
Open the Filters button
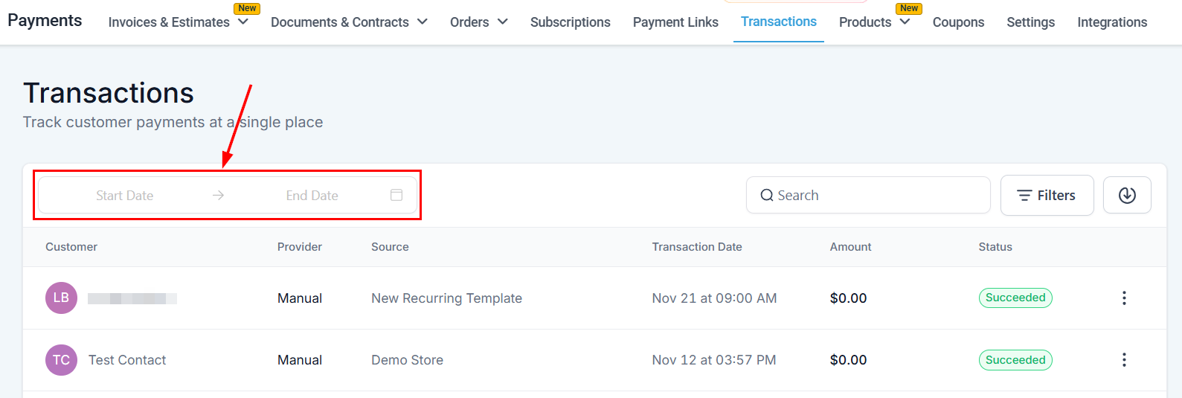tap(1047, 196)
